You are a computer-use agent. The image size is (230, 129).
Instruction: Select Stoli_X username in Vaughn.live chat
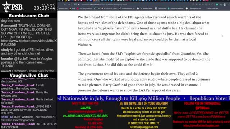pyautogui.click(x=7, y=117)
